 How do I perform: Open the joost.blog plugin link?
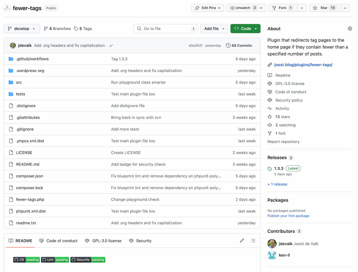303,65
